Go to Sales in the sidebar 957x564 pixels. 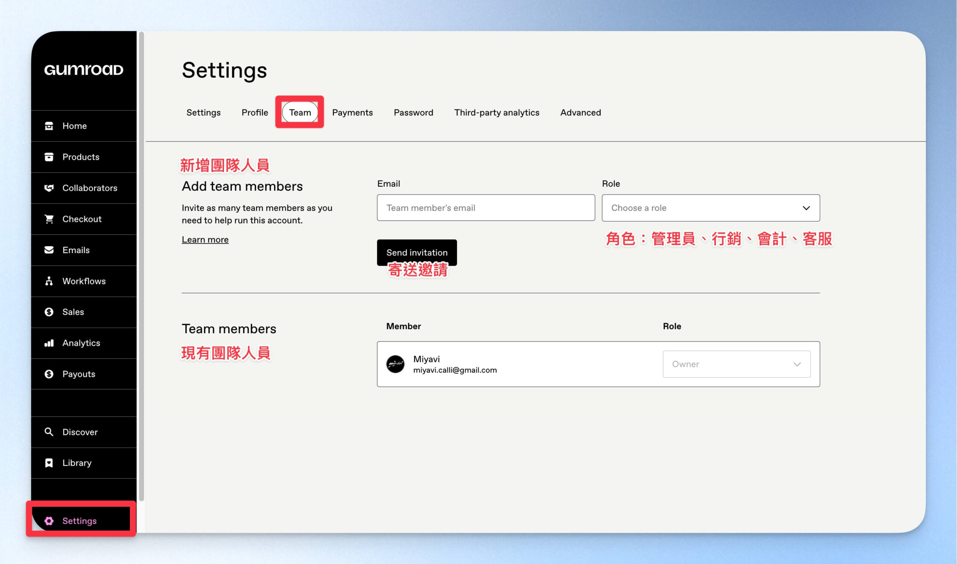pos(84,312)
